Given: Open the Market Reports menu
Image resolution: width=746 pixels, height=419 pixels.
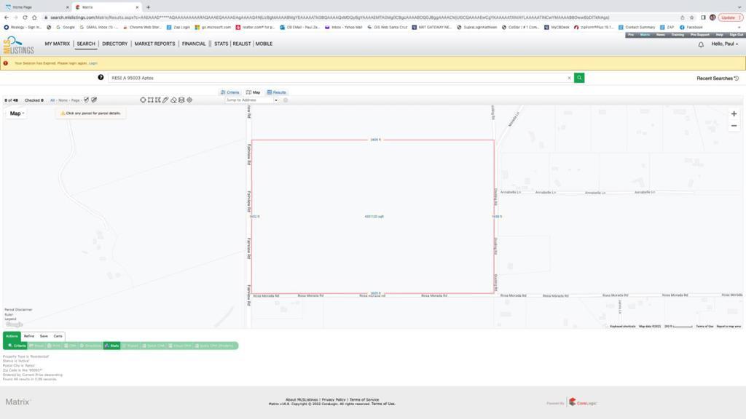Looking at the screenshot, I should (x=154, y=44).
